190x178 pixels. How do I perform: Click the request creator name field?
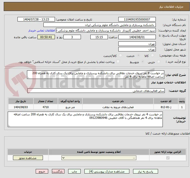click(x=106, y=30)
